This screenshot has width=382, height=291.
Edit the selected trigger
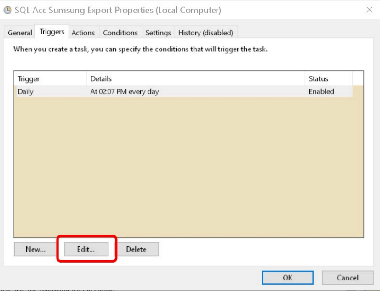pyautogui.click(x=86, y=249)
